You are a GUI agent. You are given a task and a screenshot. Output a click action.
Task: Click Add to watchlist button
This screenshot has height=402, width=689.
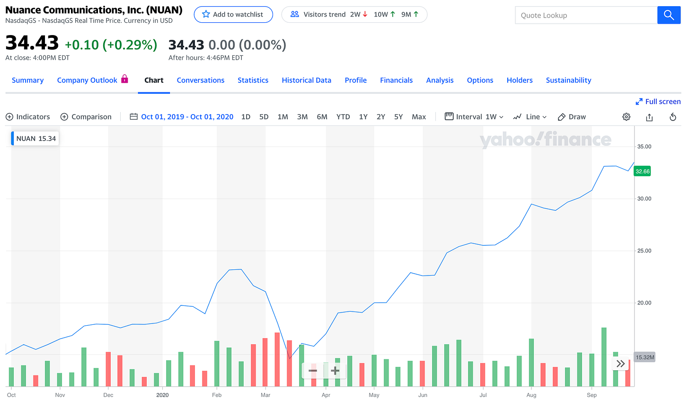pos(233,15)
